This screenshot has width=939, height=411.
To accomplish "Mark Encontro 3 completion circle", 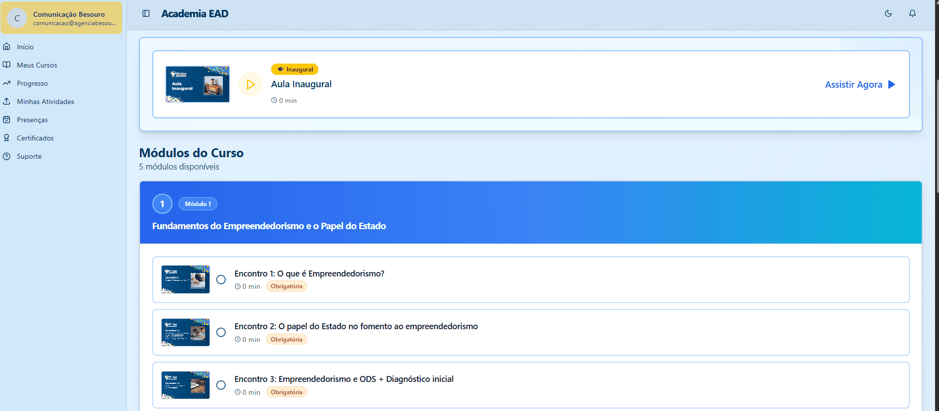I will tap(221, 385).
